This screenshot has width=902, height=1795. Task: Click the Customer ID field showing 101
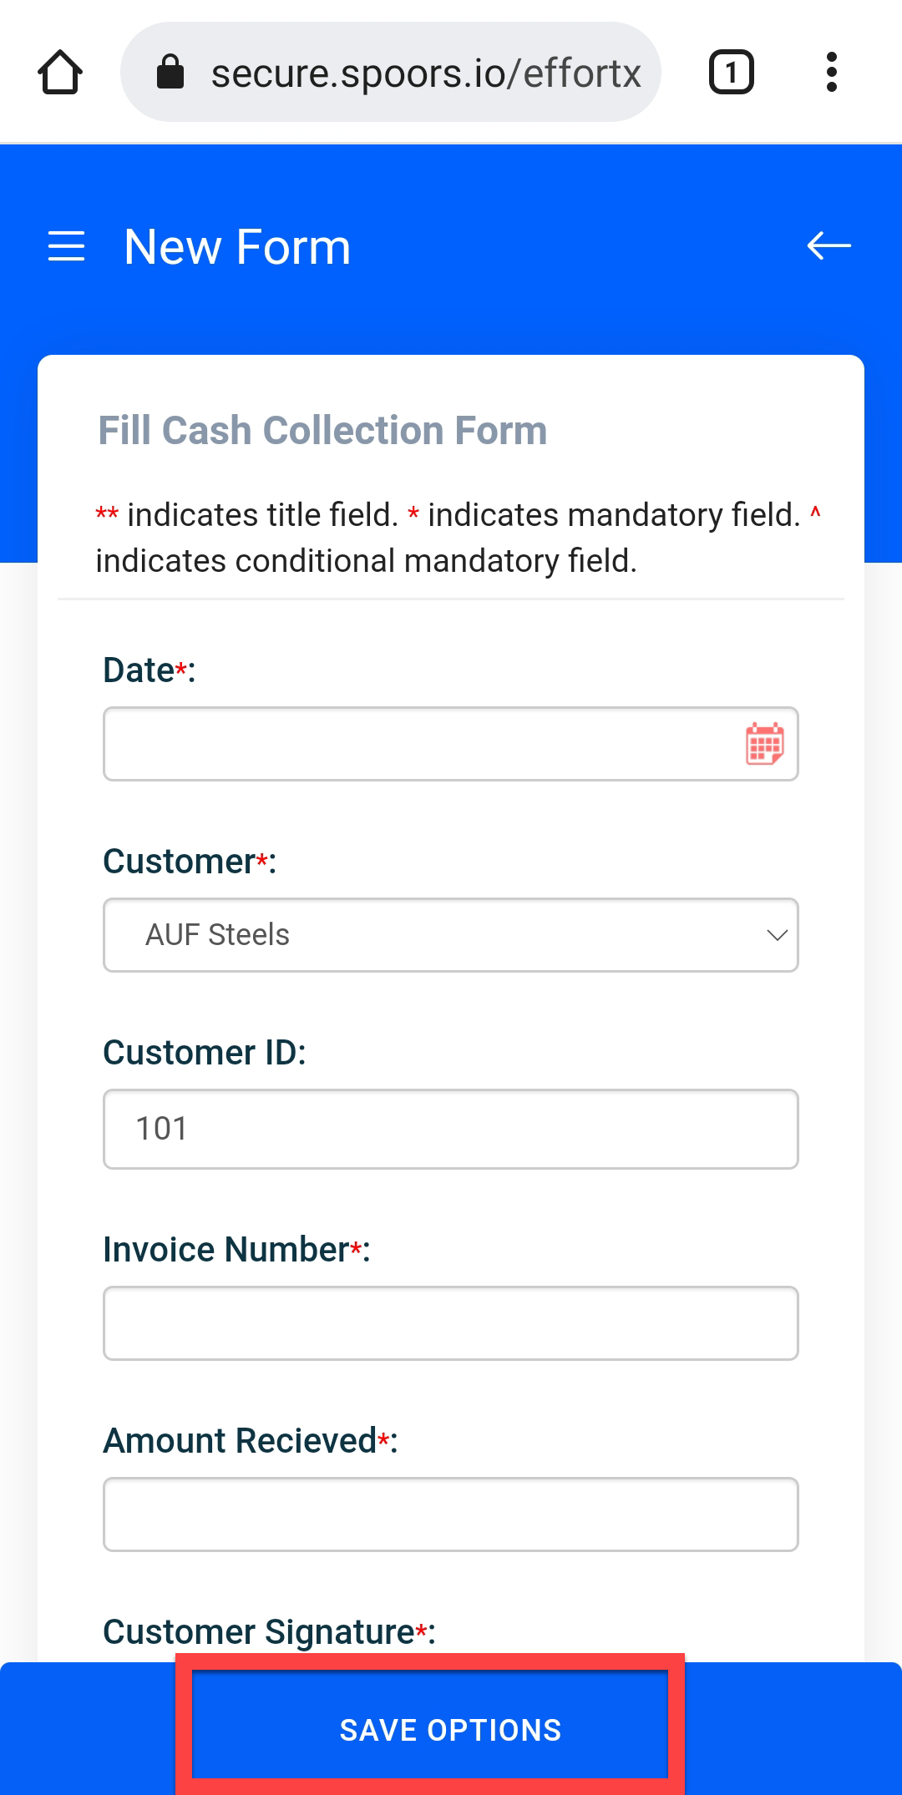pos(451,1129)
